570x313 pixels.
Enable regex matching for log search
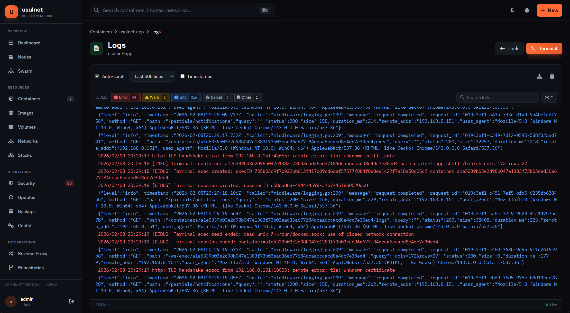549,97
